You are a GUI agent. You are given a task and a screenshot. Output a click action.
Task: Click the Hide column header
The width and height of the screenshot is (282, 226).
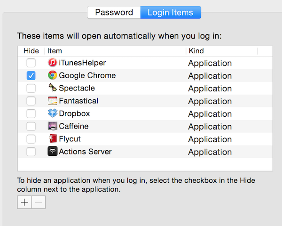[31, 51]
